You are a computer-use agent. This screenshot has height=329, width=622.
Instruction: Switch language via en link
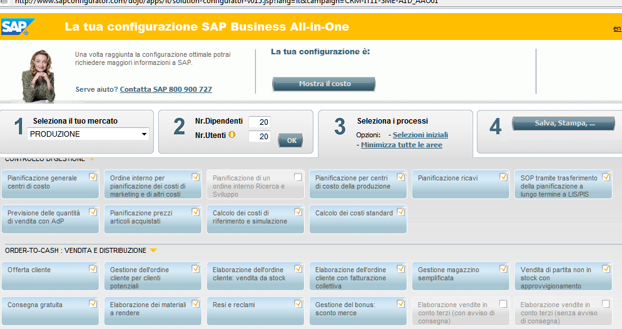coord(617,29)
